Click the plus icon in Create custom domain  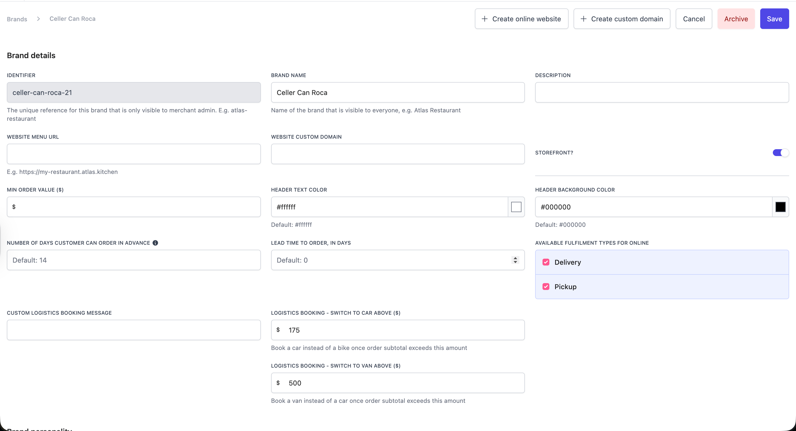[x=583, y=19]
